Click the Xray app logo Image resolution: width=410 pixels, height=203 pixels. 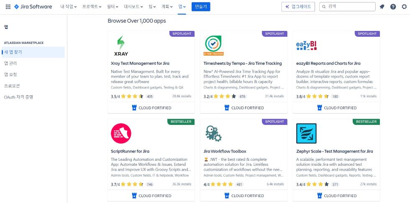[x=121, y=46]
